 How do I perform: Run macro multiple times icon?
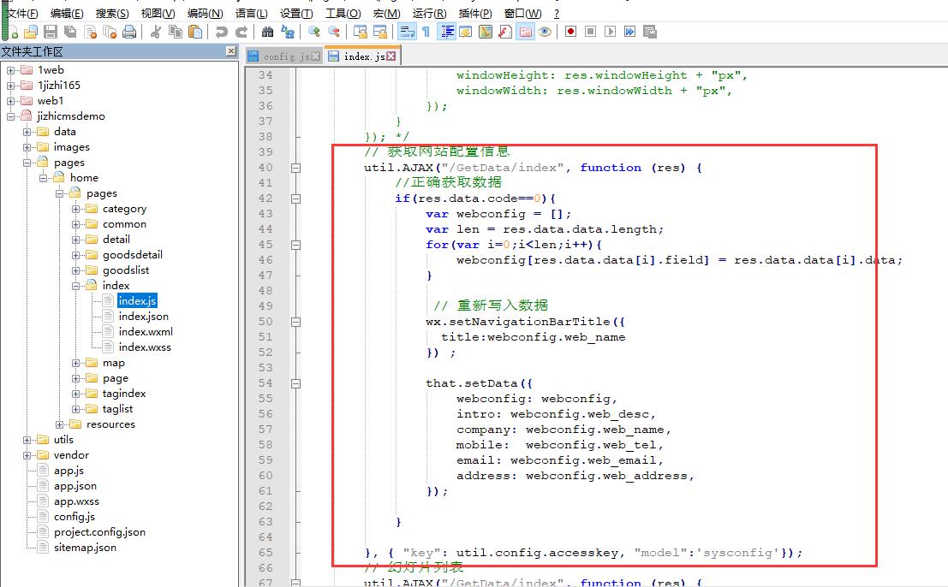(x=630, y=32)
